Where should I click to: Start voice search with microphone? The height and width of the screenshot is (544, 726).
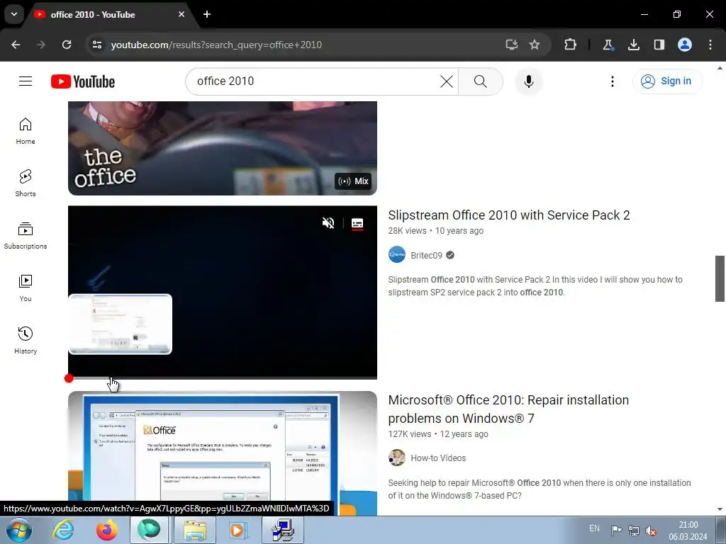point(528,81)
